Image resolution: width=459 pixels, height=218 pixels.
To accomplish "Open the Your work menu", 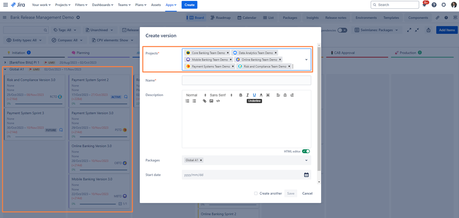I will [41, 5].
